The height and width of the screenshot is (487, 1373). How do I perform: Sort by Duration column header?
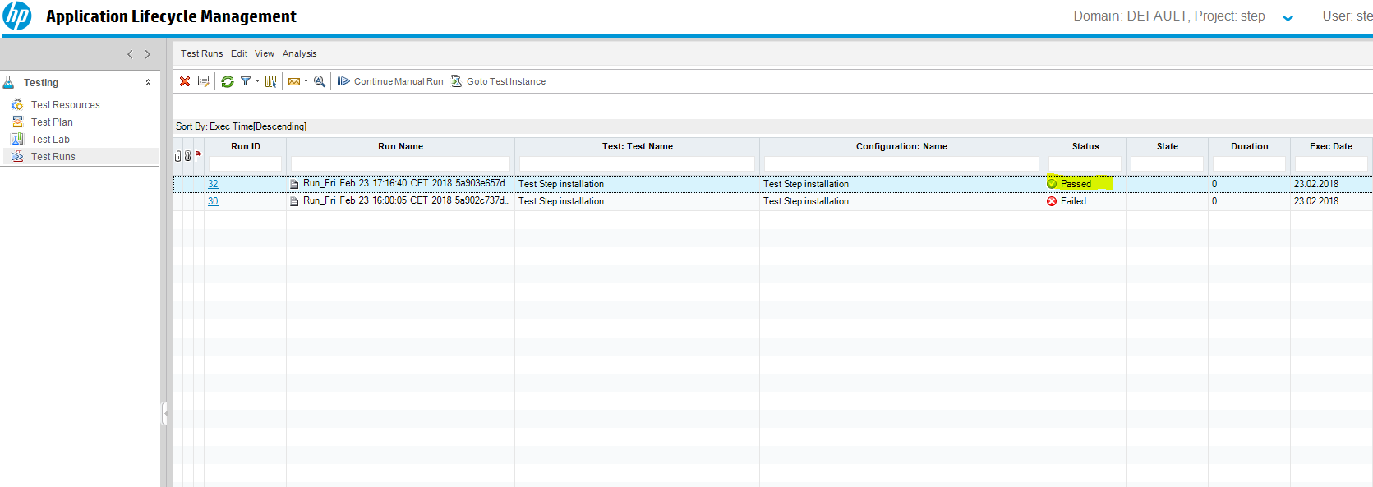click(1250, 146)
